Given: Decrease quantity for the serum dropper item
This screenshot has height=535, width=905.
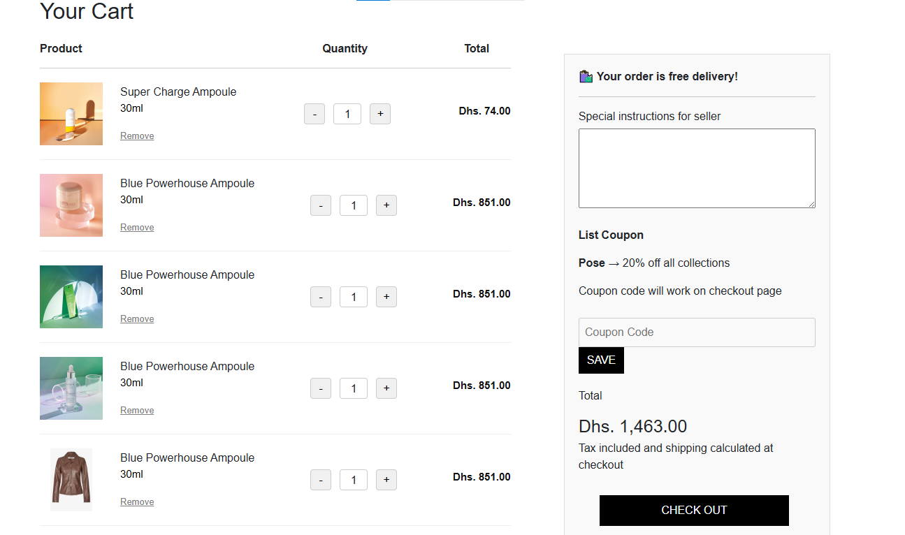Looking at the screenshot, I should point(321,388).
